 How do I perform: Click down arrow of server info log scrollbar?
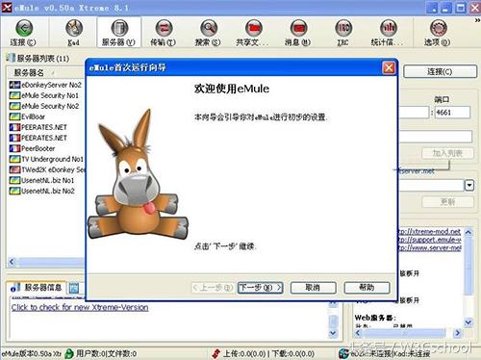(333, 333)
